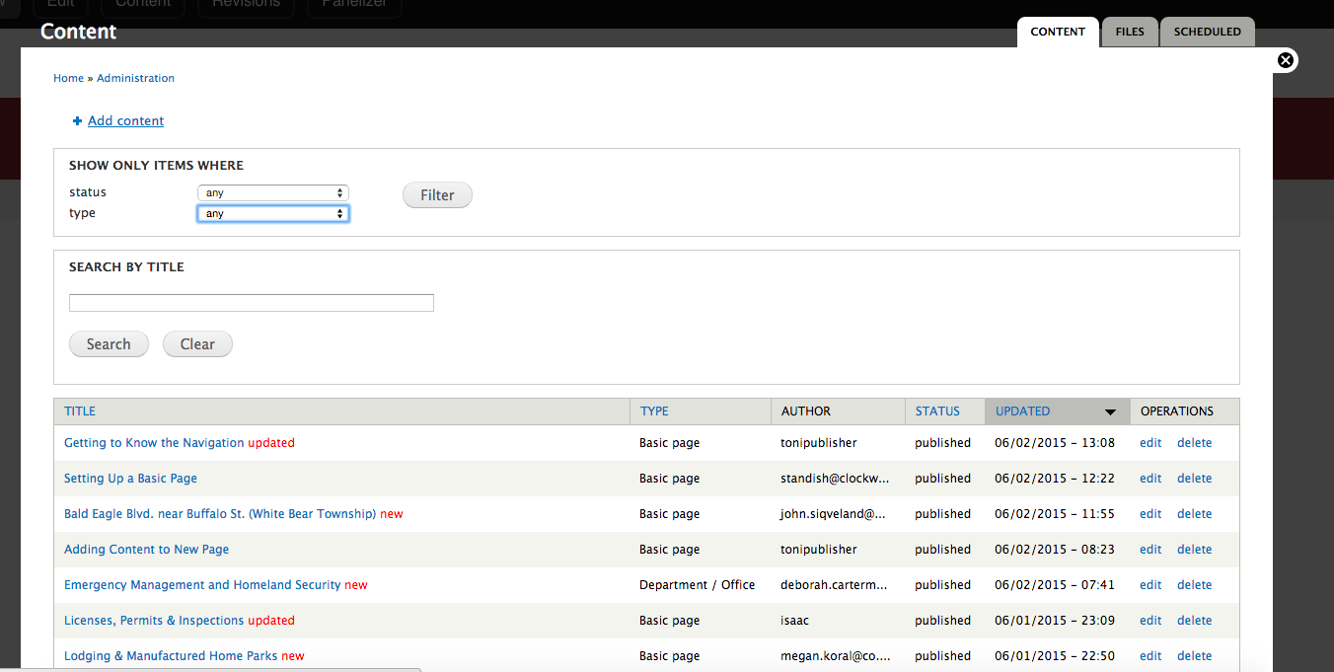Sort table by Type column
Viewport: 1334px width, 672px height.
[x=654, y=411]
